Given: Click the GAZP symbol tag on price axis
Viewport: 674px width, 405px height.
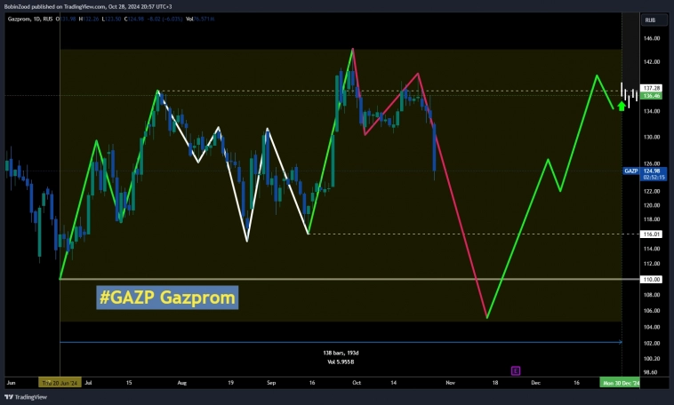Looking at the screenshot, I should coord(630,170).
